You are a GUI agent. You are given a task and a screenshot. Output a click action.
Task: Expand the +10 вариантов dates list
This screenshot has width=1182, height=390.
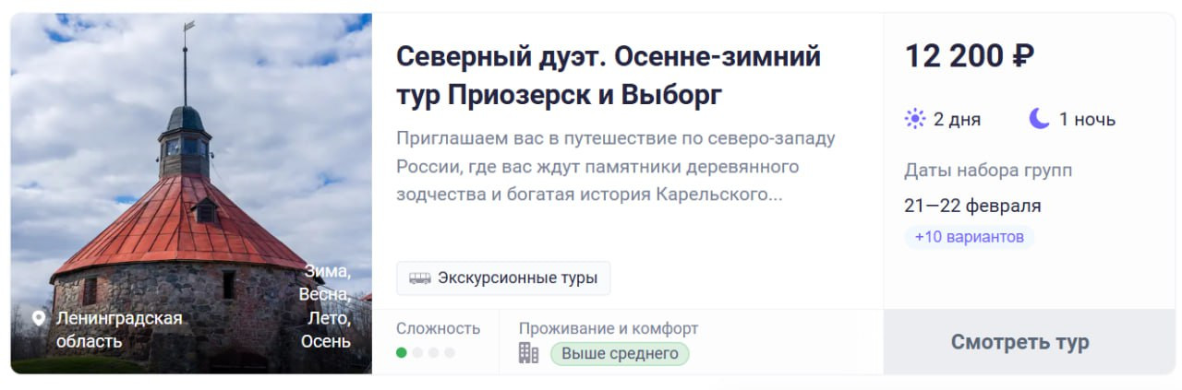969,237
